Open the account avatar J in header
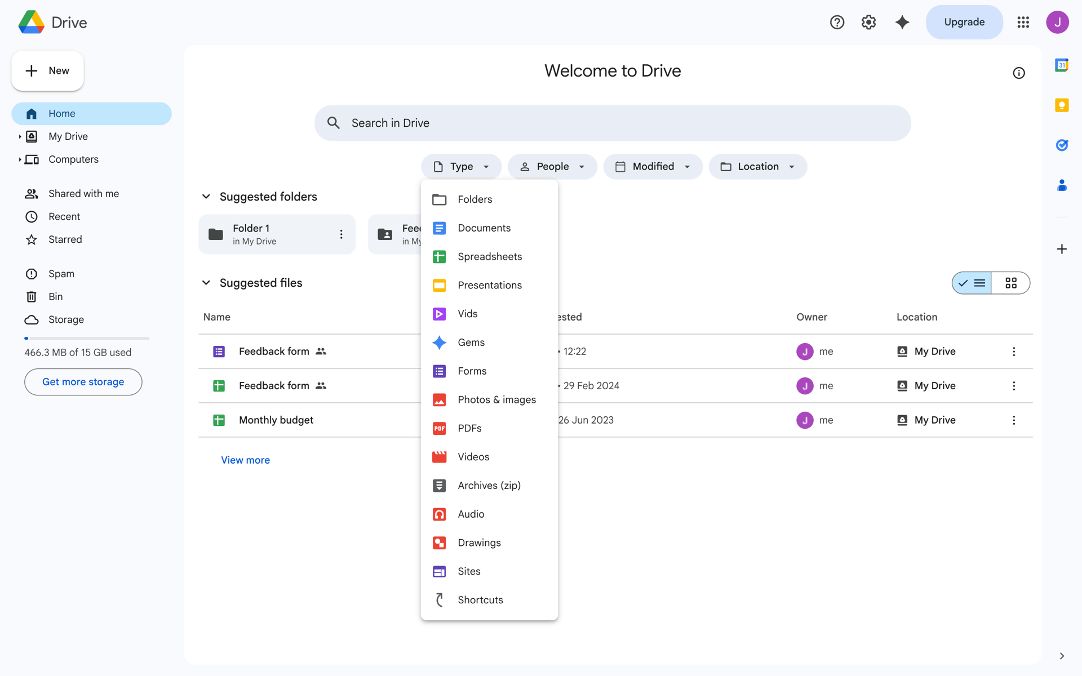This screenshot has width=1082, height=676. 1057,22
